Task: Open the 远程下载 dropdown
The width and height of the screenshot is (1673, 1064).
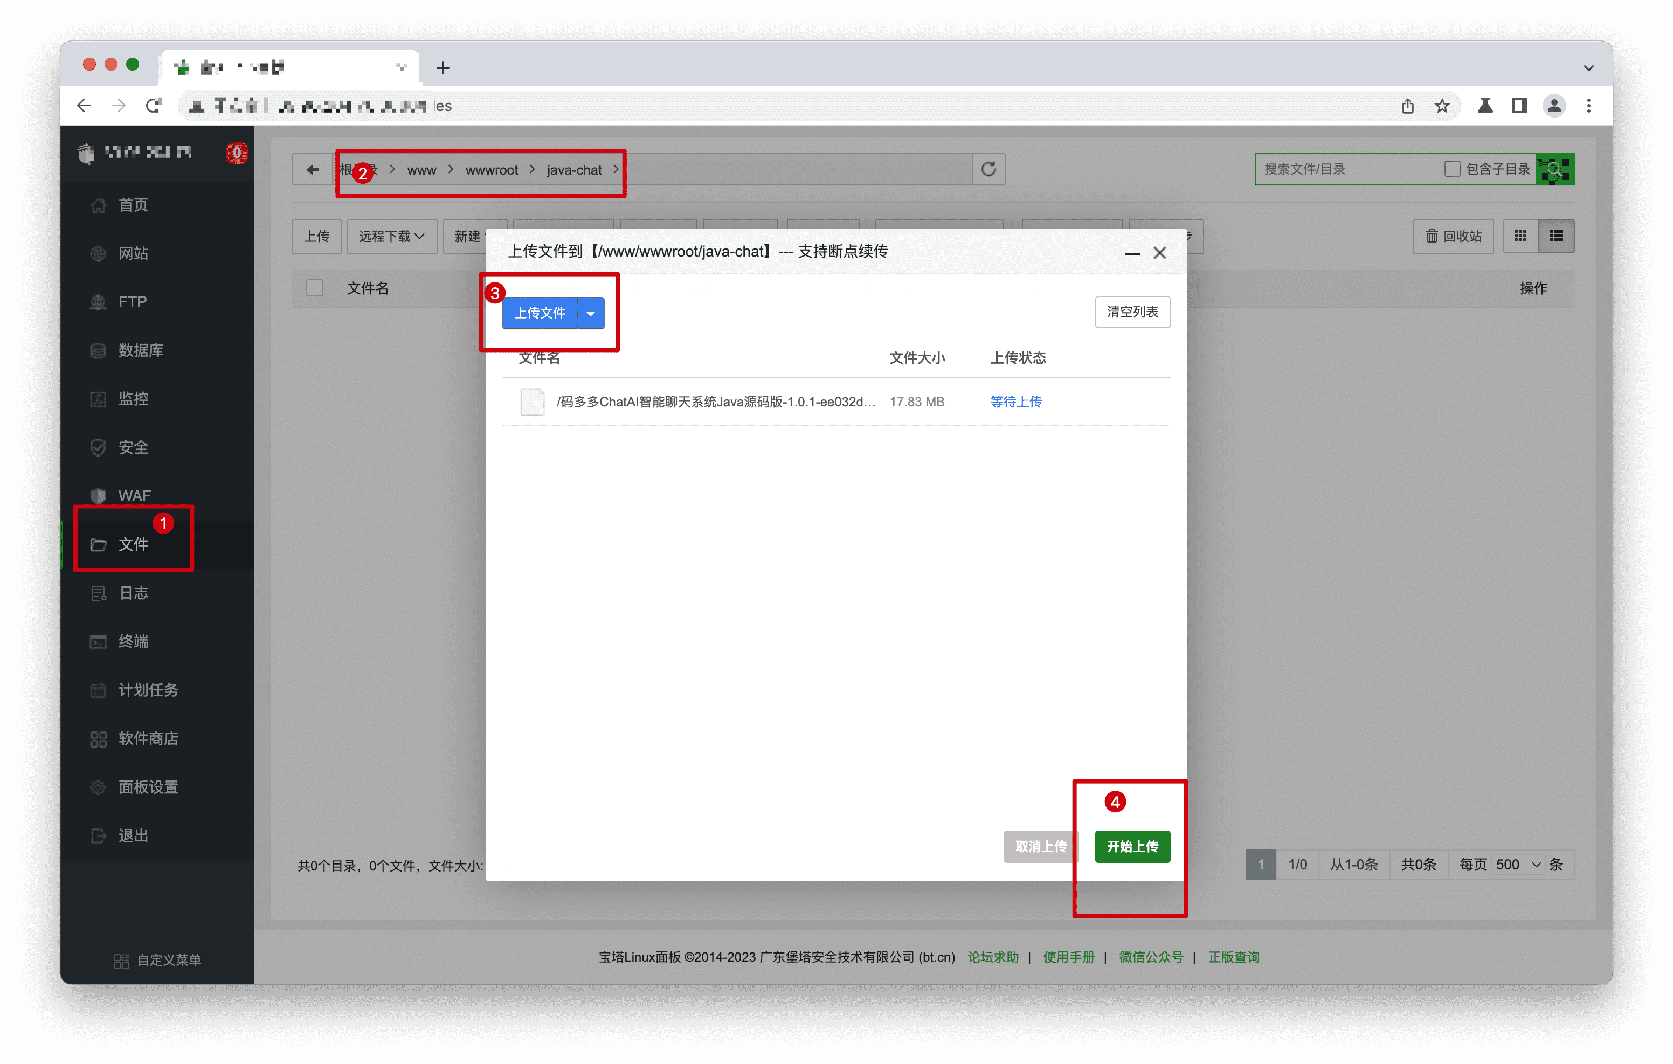Action: click(x=391, y=236)
